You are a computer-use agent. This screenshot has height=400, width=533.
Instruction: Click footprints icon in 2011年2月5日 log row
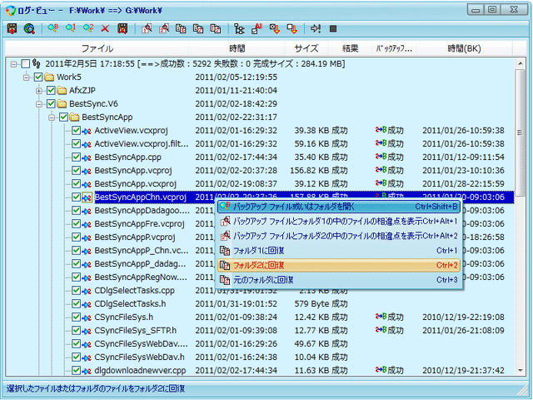[37, 63]
